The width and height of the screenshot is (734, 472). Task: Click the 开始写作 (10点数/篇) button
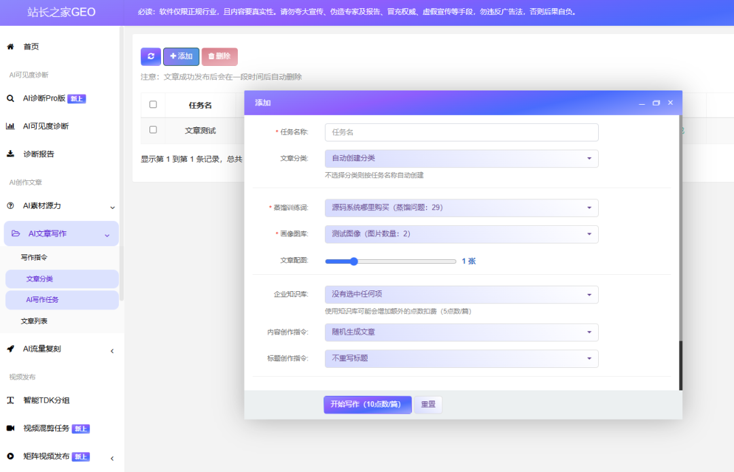368,405
